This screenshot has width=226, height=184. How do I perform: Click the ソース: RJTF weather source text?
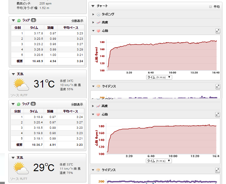point(19,95)
